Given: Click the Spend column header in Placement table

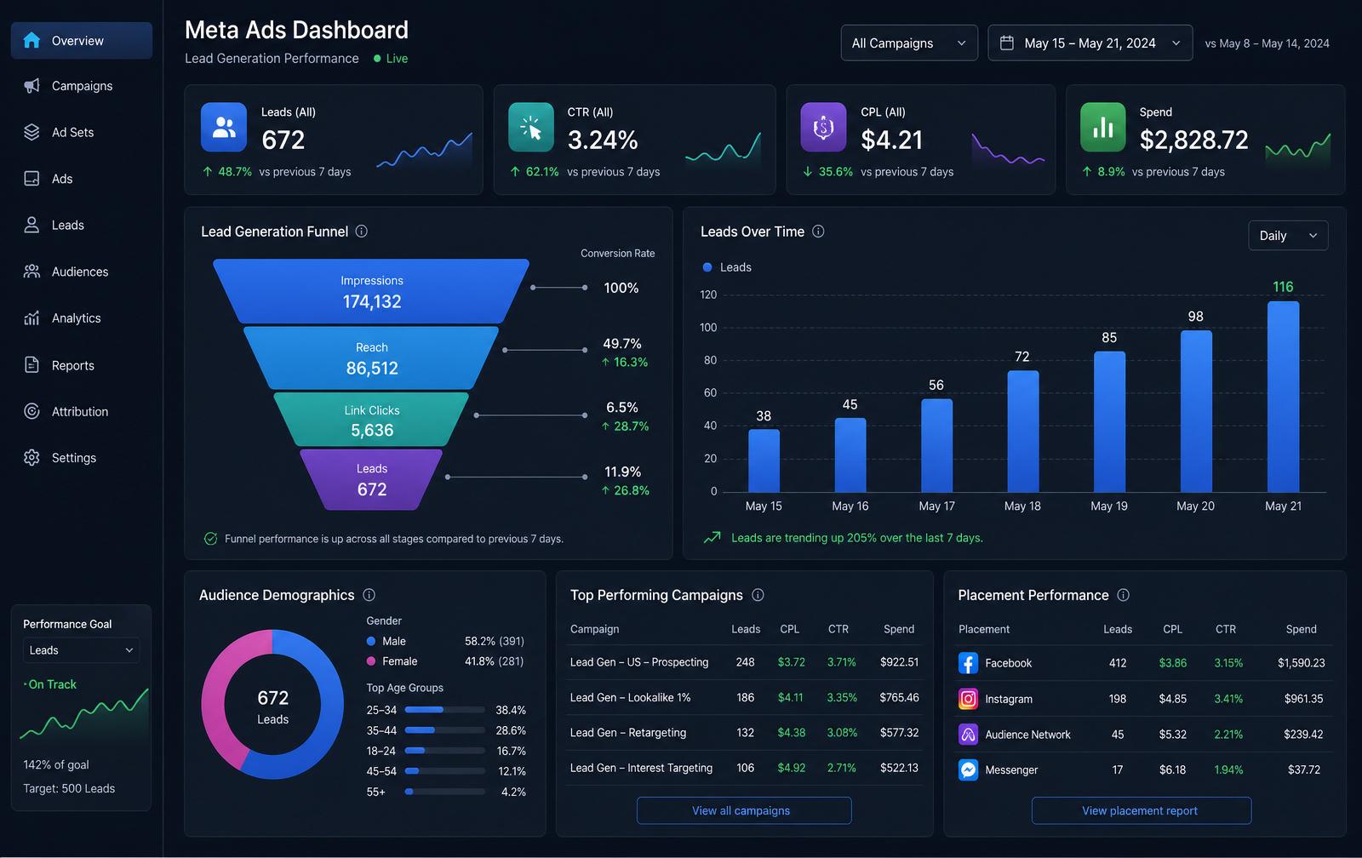Looking at the screenshot, I should coord(1301,629).
